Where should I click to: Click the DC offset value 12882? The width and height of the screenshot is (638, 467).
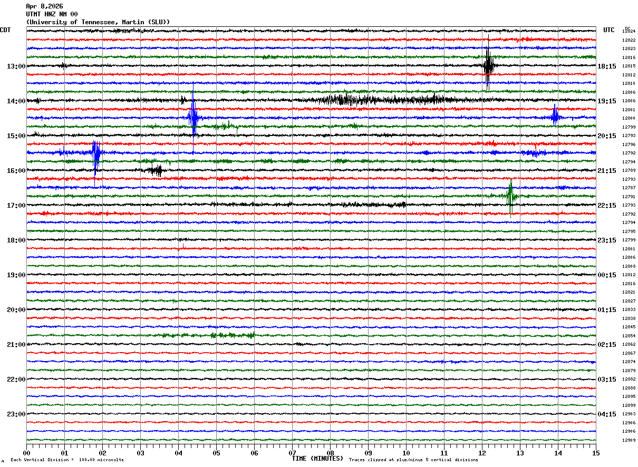(x=629, y=379)
